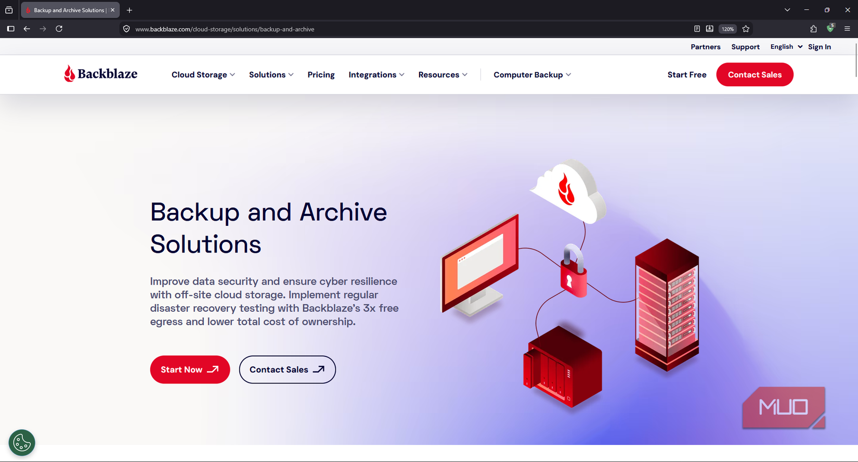
Task: Click the save to Pocket icon
Action: point(709,29)
